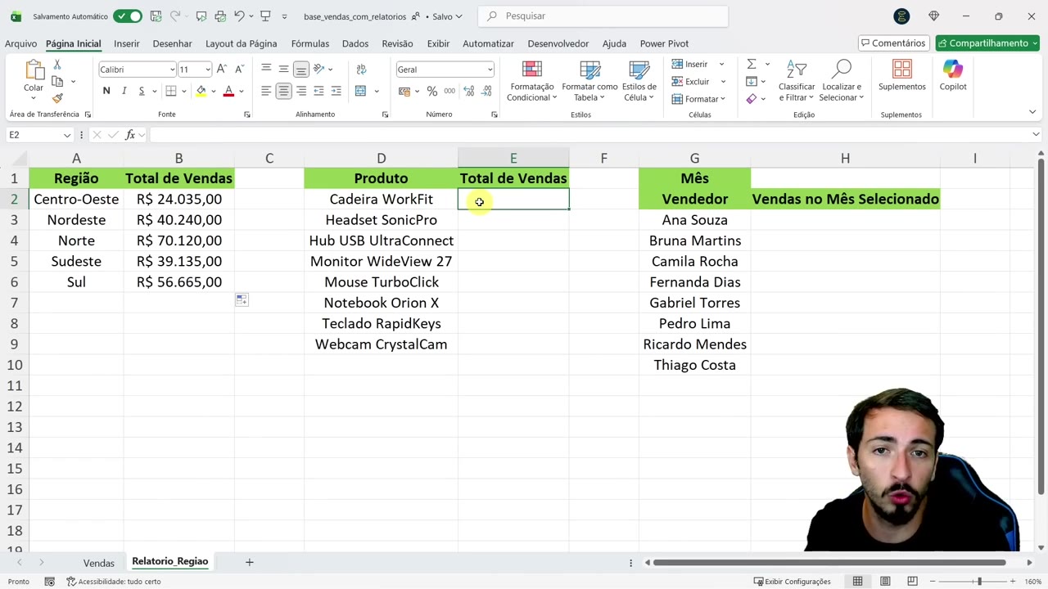Increase indent in Alinhamento group
The image size is (1048, 589).
(x=336, y=91)
